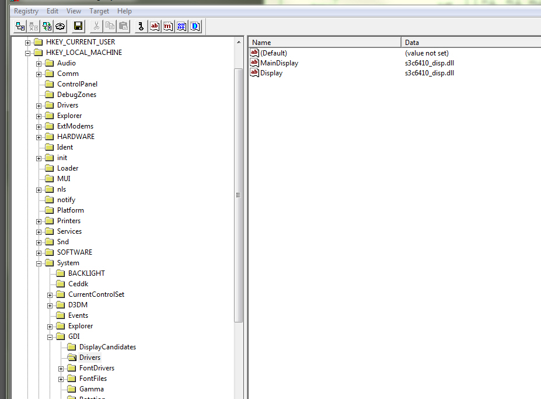Click the floppy disk save icon

(x=78, y=26)
